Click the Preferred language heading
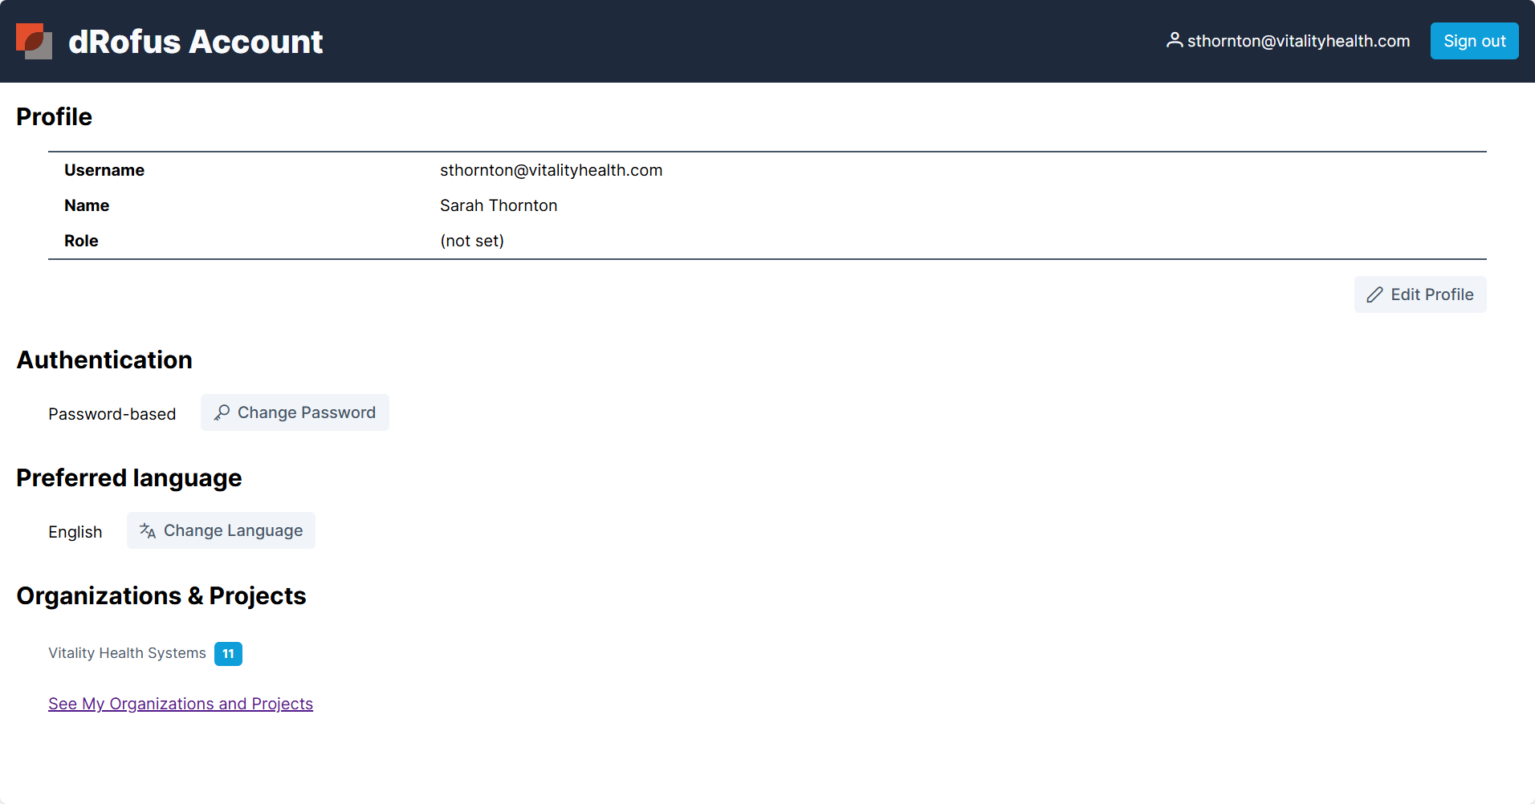 pyautogui.click(x=129, y=478)
